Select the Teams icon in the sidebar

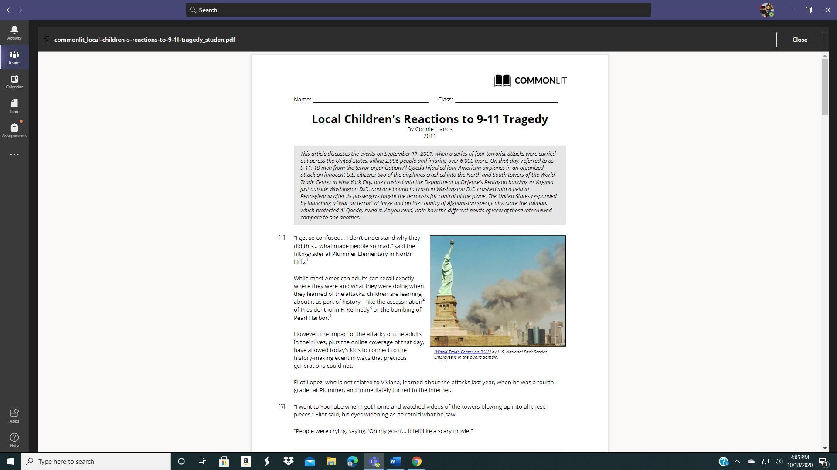[14, 57]
